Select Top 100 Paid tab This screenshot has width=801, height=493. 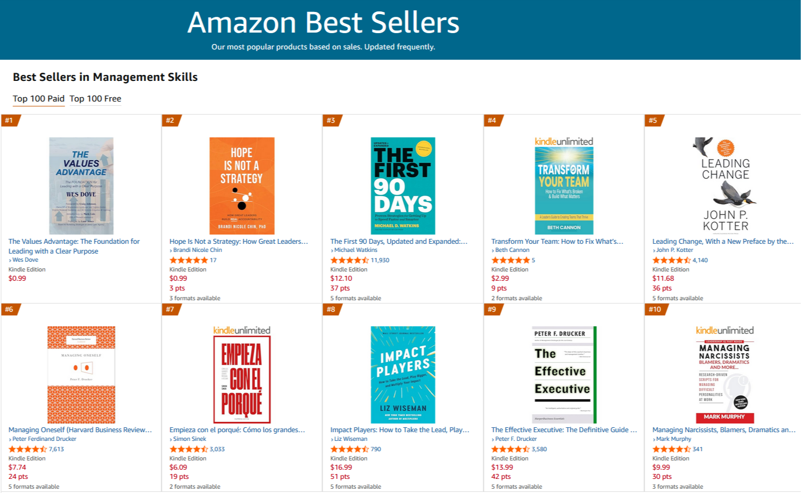[39, 99]
